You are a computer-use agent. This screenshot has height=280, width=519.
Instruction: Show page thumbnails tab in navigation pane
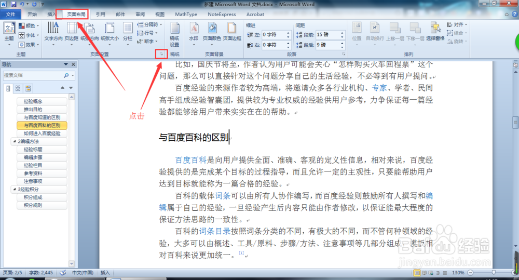coord(18,88)
